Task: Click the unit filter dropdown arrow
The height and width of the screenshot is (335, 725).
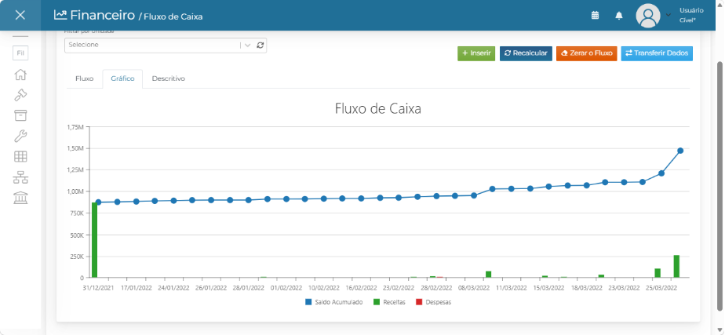Action: pos(247,46)
